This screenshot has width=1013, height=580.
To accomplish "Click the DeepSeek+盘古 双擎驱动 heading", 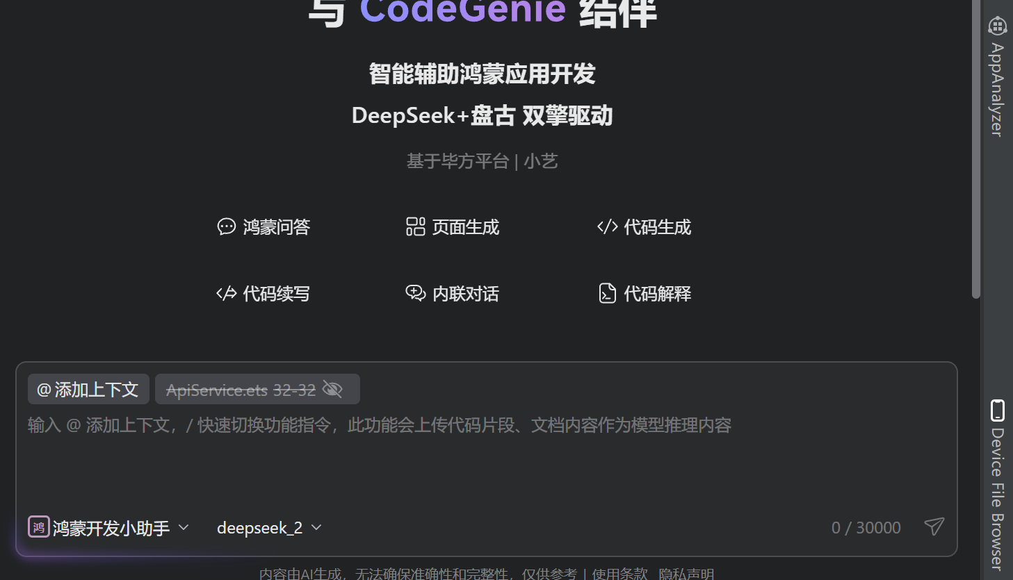I will (x=483, y=115).
